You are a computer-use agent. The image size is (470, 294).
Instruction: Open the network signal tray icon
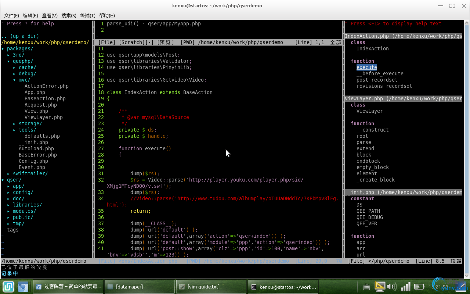pos(405,287)
